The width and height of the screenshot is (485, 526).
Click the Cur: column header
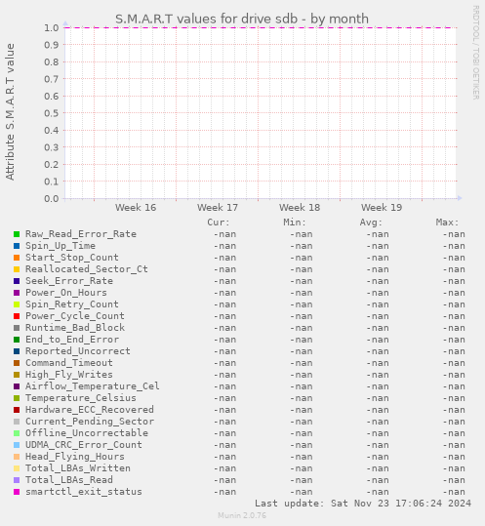(219, 223)
